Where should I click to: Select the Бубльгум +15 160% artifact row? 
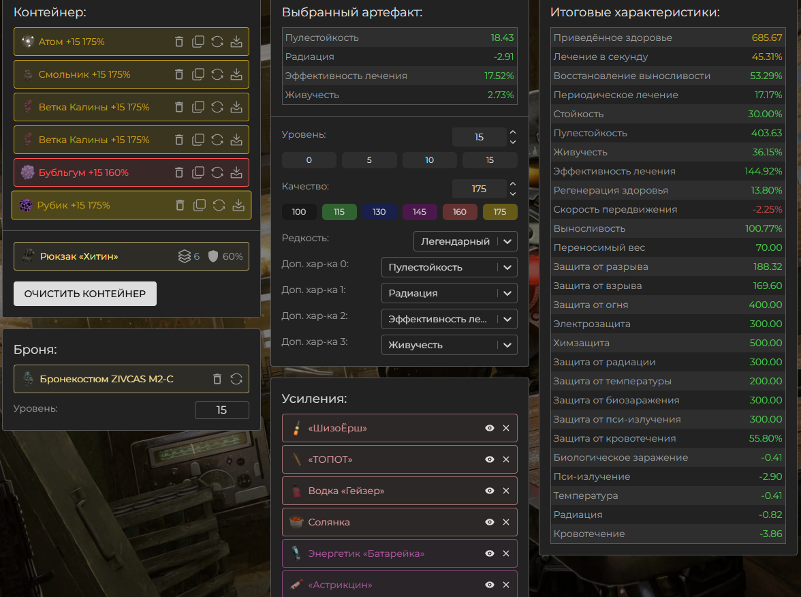pyautogui.click(x=131, y=173)
